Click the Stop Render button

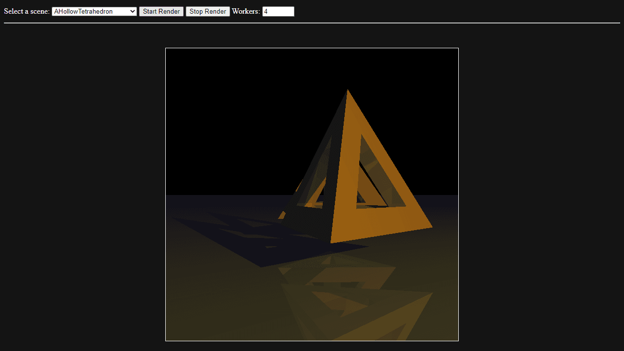208,11
